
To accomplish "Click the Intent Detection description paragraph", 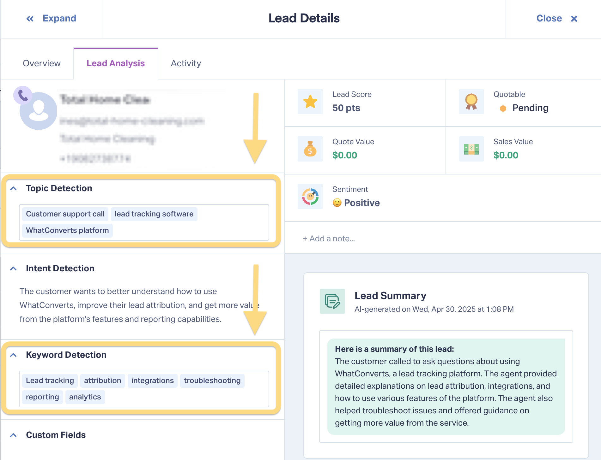I will click(139, 305).
